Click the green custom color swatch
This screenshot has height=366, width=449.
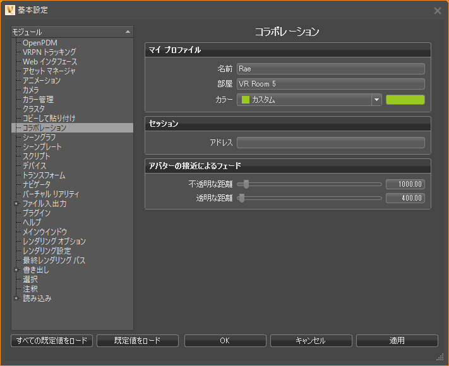[x=405, y=100]
